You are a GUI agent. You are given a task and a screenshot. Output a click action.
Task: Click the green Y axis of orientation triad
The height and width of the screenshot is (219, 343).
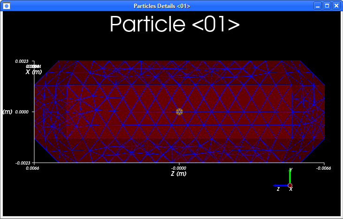[290, 176]
